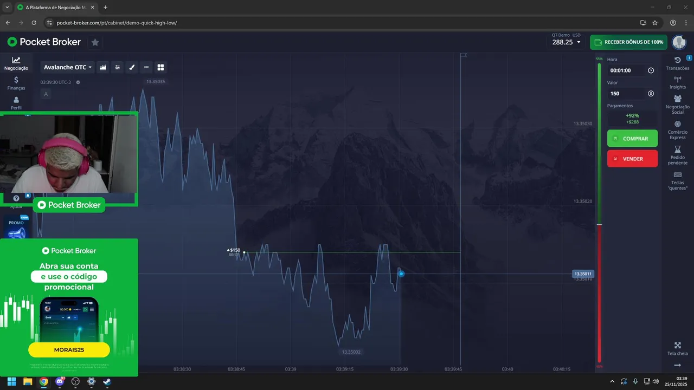Open the multi-chart grid layout icon
The height and width of the screenshot is (390, 694).
coord(160,67)
